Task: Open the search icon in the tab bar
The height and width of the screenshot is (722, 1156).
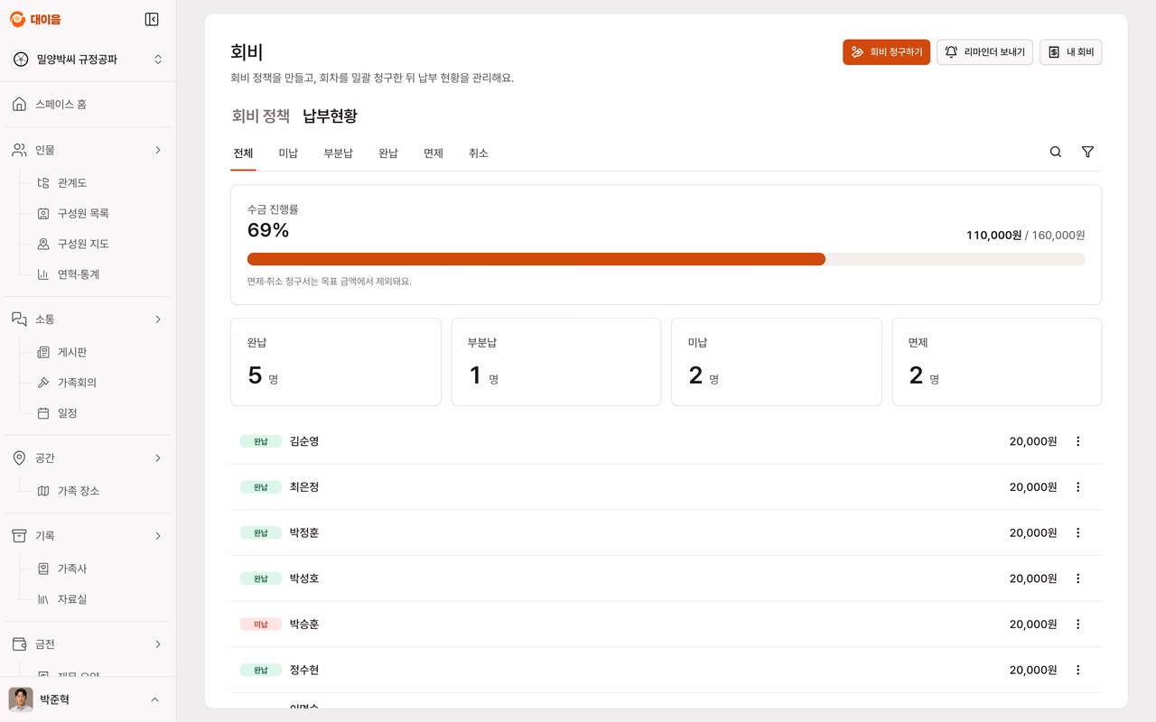Action: click(x=1056, y=152)
